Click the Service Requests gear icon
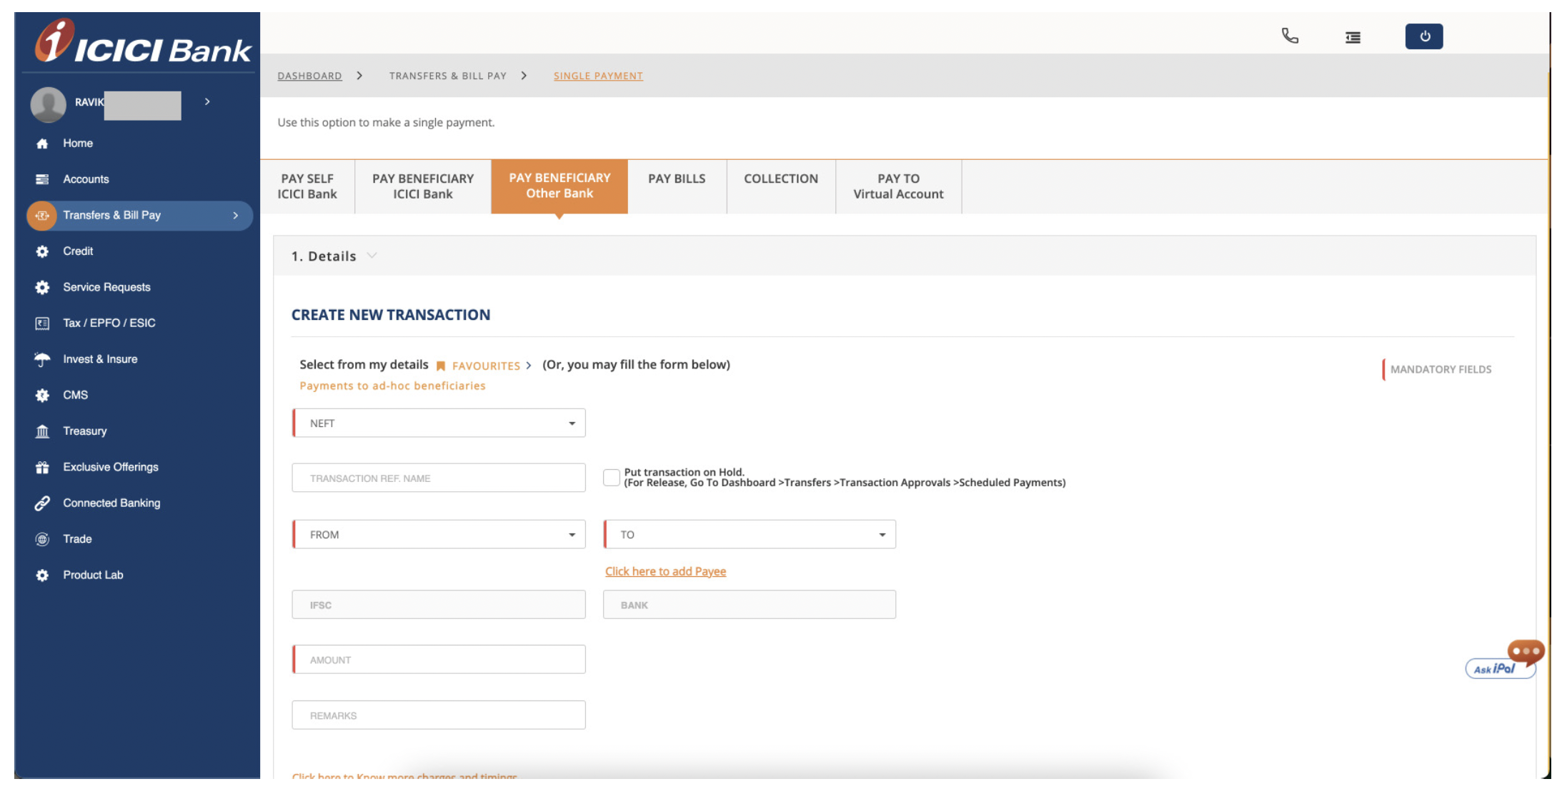 click(42, 287)
